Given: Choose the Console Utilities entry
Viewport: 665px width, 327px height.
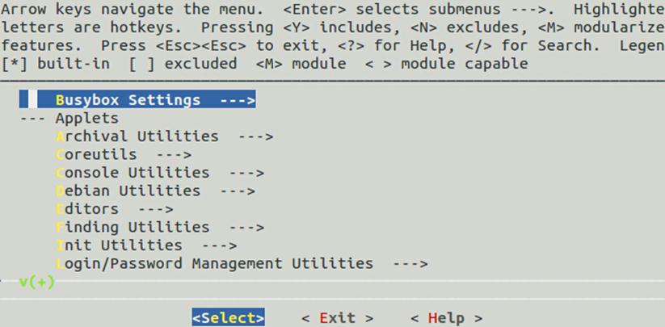Looking at the screenshot, I should point(133,172).
